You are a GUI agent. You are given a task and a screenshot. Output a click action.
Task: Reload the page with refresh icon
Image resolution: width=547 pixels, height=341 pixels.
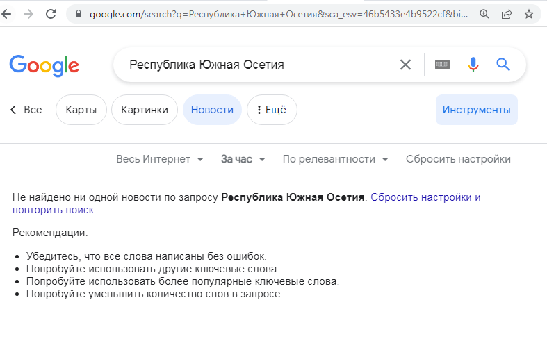[x=51, y=14]
